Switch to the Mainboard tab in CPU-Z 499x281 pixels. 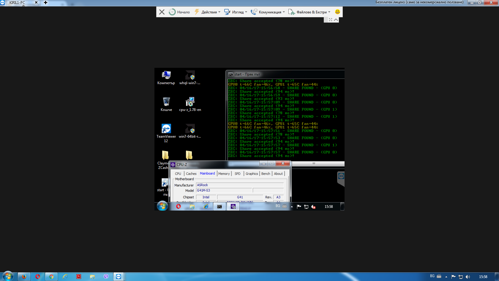pos(207,173)
